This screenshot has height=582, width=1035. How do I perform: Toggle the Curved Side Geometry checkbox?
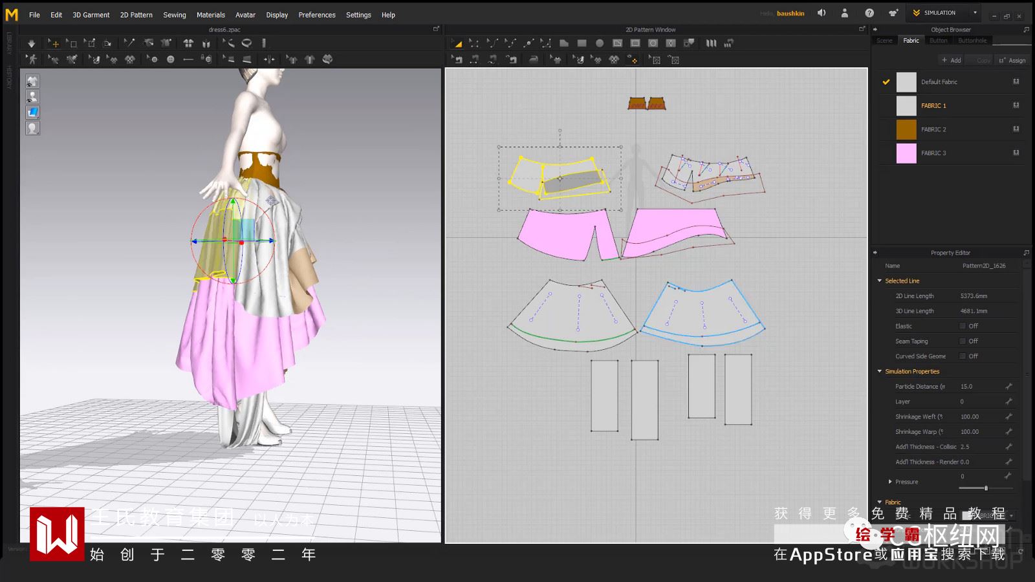[963, 356]
